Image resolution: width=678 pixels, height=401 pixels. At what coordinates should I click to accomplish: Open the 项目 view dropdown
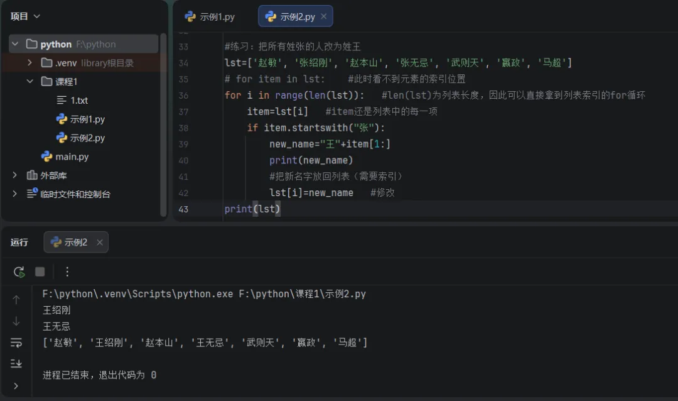(x=25, y=16)
